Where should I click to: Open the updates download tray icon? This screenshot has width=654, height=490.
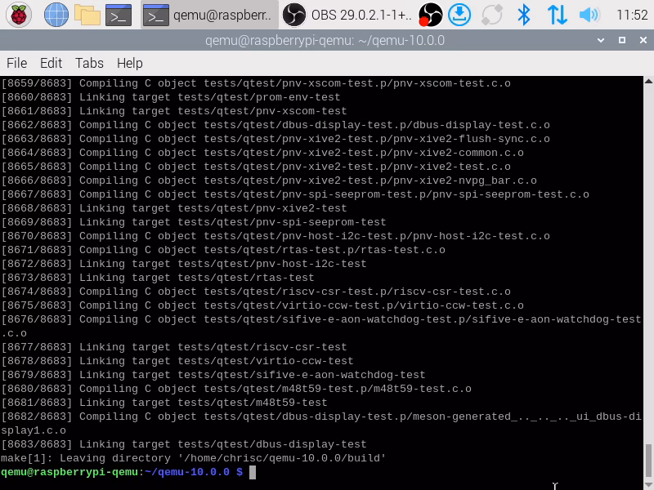459,15
